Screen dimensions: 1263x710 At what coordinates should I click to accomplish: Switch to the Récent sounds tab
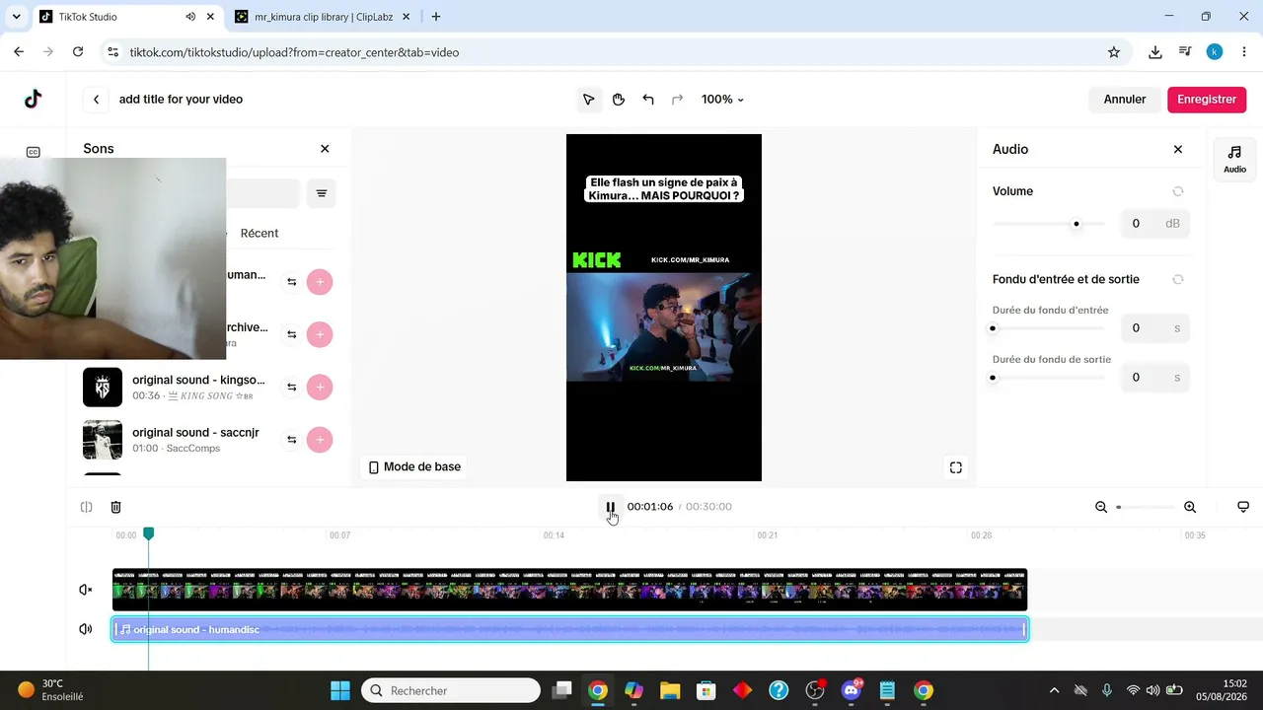tap(260, 234)
